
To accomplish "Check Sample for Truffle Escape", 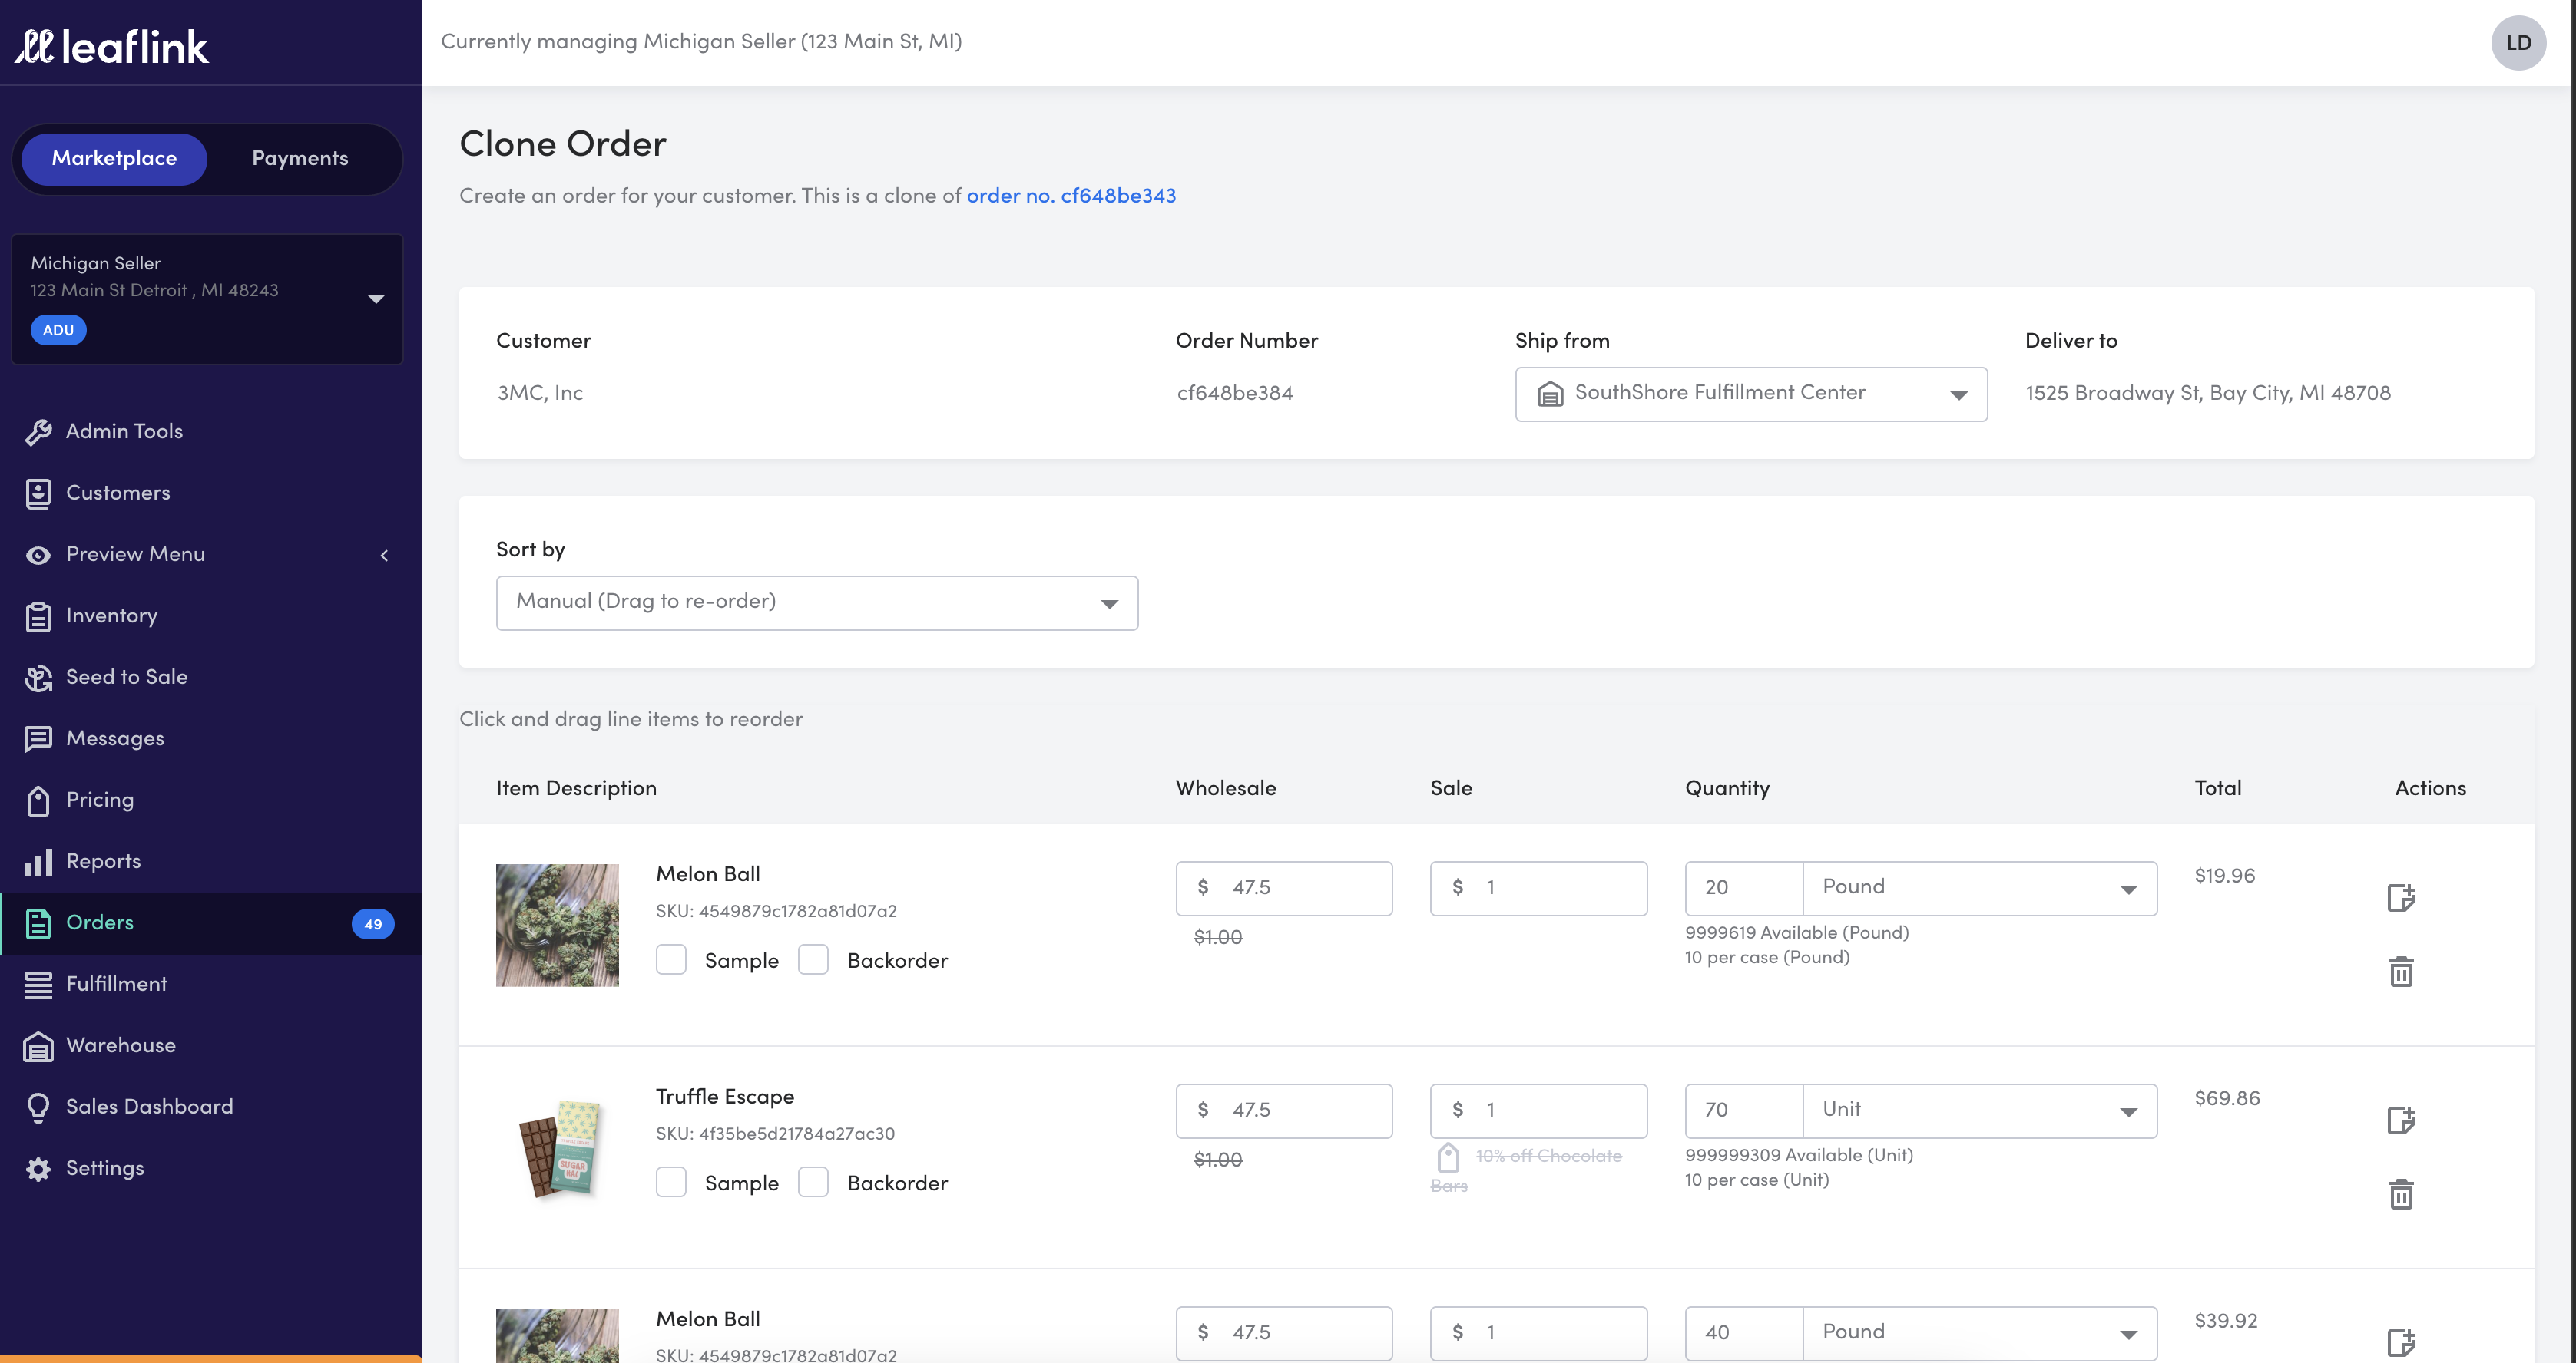I will (671, 1183).
